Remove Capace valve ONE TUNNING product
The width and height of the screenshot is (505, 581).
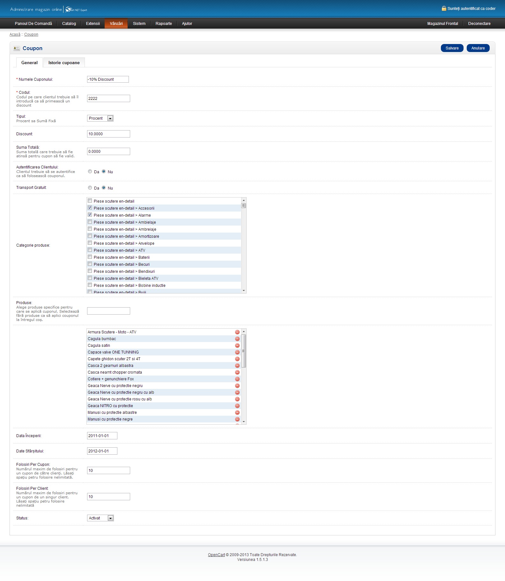click(x=237, y=352)
